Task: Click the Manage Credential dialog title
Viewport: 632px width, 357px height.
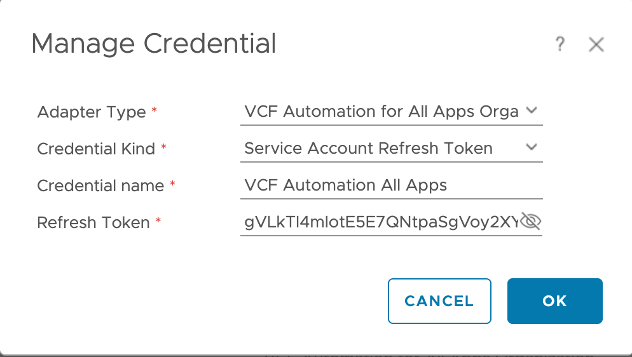Action: [x=154, y=44]
